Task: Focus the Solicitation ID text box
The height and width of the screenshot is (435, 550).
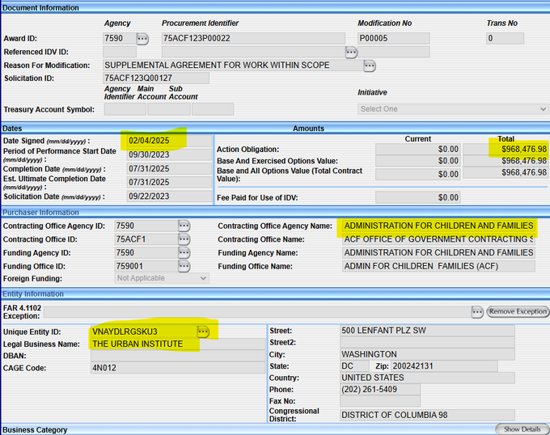Action: [156, 78]
